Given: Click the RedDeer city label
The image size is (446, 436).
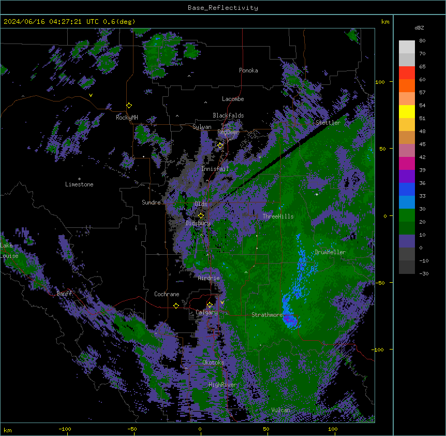Looking at the screenshot, I should (228, 132).
